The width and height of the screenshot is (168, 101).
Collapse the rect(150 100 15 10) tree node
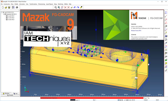tap(2, 13)
